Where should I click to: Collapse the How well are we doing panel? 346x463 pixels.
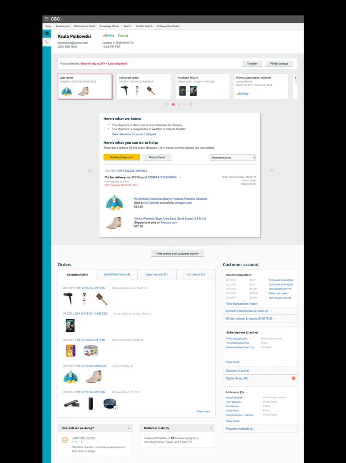[129, 428]
